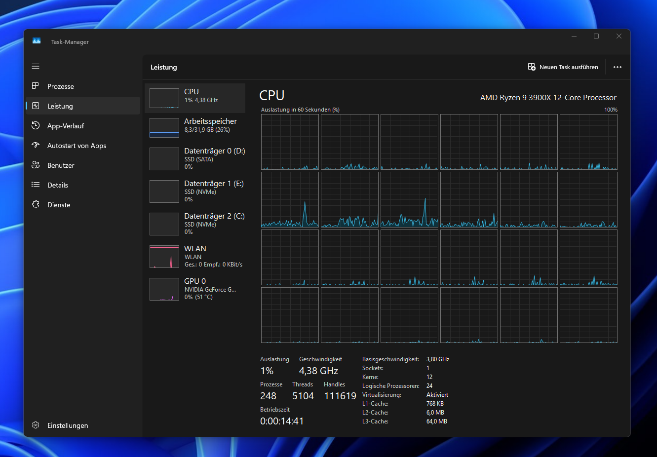657x457 pixels.
Task: Click the large CPU heading
Action: [x=272, y=95]
